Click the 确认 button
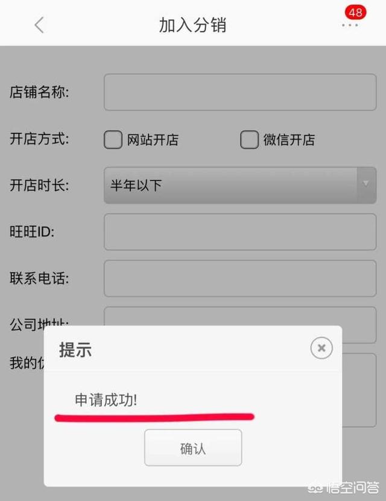386x501 pixels. pyautogui.click(x=193, y=447)
